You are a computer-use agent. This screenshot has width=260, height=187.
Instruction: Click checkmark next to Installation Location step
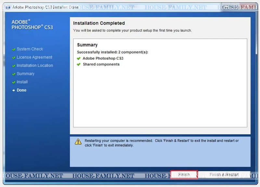14,66
